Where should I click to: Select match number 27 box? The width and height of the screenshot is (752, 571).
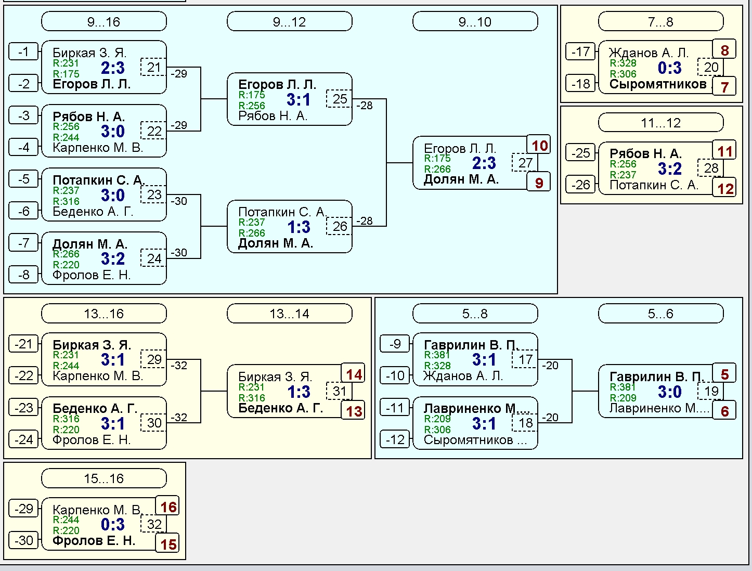[525, 163]
